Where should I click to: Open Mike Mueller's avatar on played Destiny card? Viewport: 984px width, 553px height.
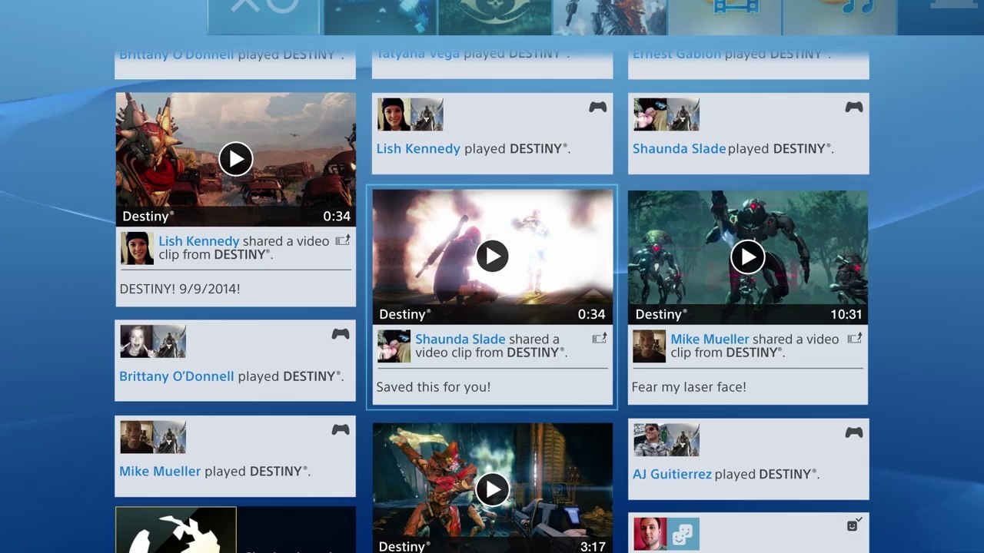point(136,437)
